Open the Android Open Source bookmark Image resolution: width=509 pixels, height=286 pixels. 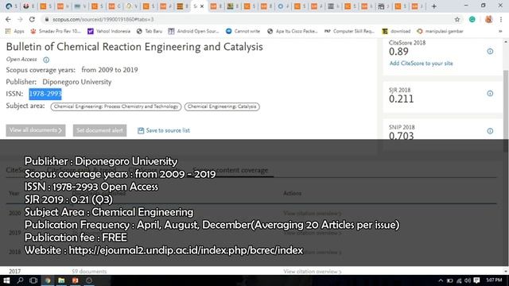tap(193, 31)
